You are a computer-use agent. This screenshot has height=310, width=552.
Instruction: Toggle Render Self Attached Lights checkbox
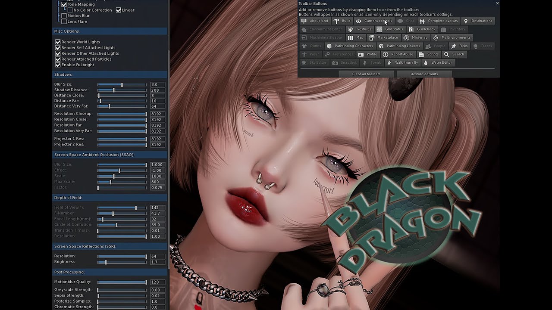pos(58,47)
